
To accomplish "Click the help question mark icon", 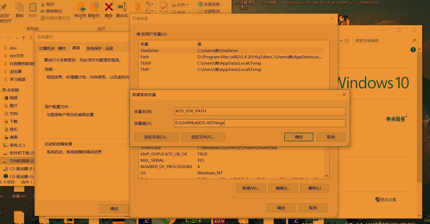I will tap(413, 50).
